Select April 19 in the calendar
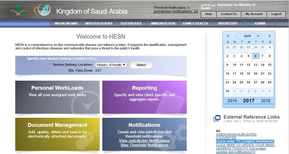 [249, 74]
